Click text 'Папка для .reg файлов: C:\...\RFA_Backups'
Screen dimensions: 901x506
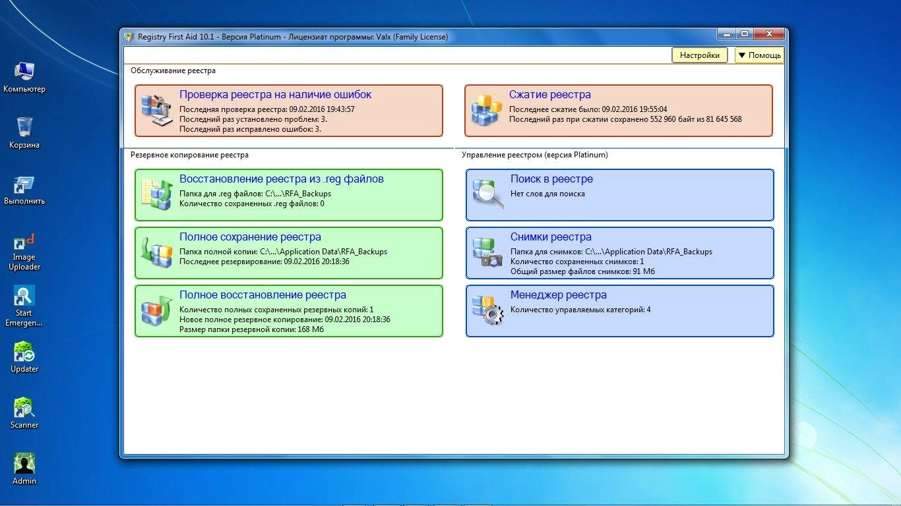click(x=255, y=194)
